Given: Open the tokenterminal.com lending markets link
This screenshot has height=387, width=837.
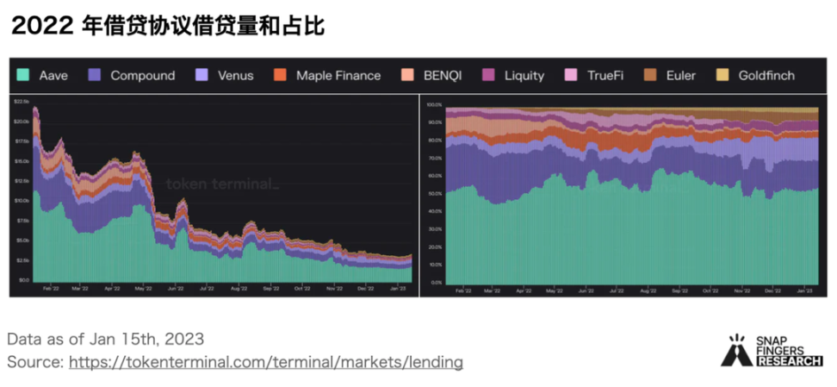Looking at the screenshot, I should click(x=265, y=362).
